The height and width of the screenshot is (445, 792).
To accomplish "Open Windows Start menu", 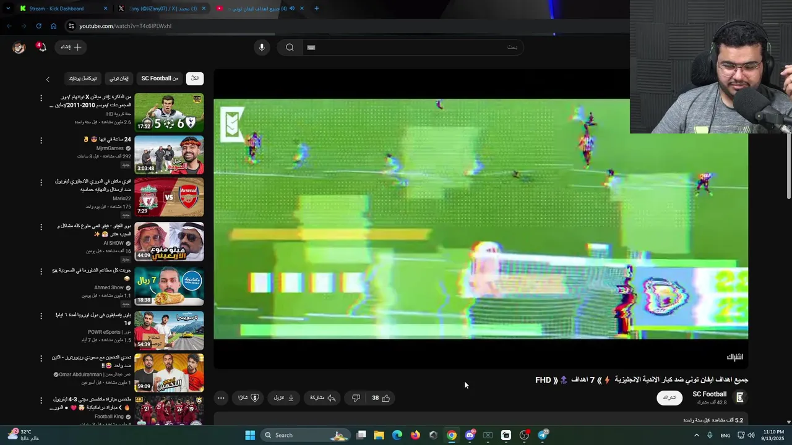I will click(250, 435).
